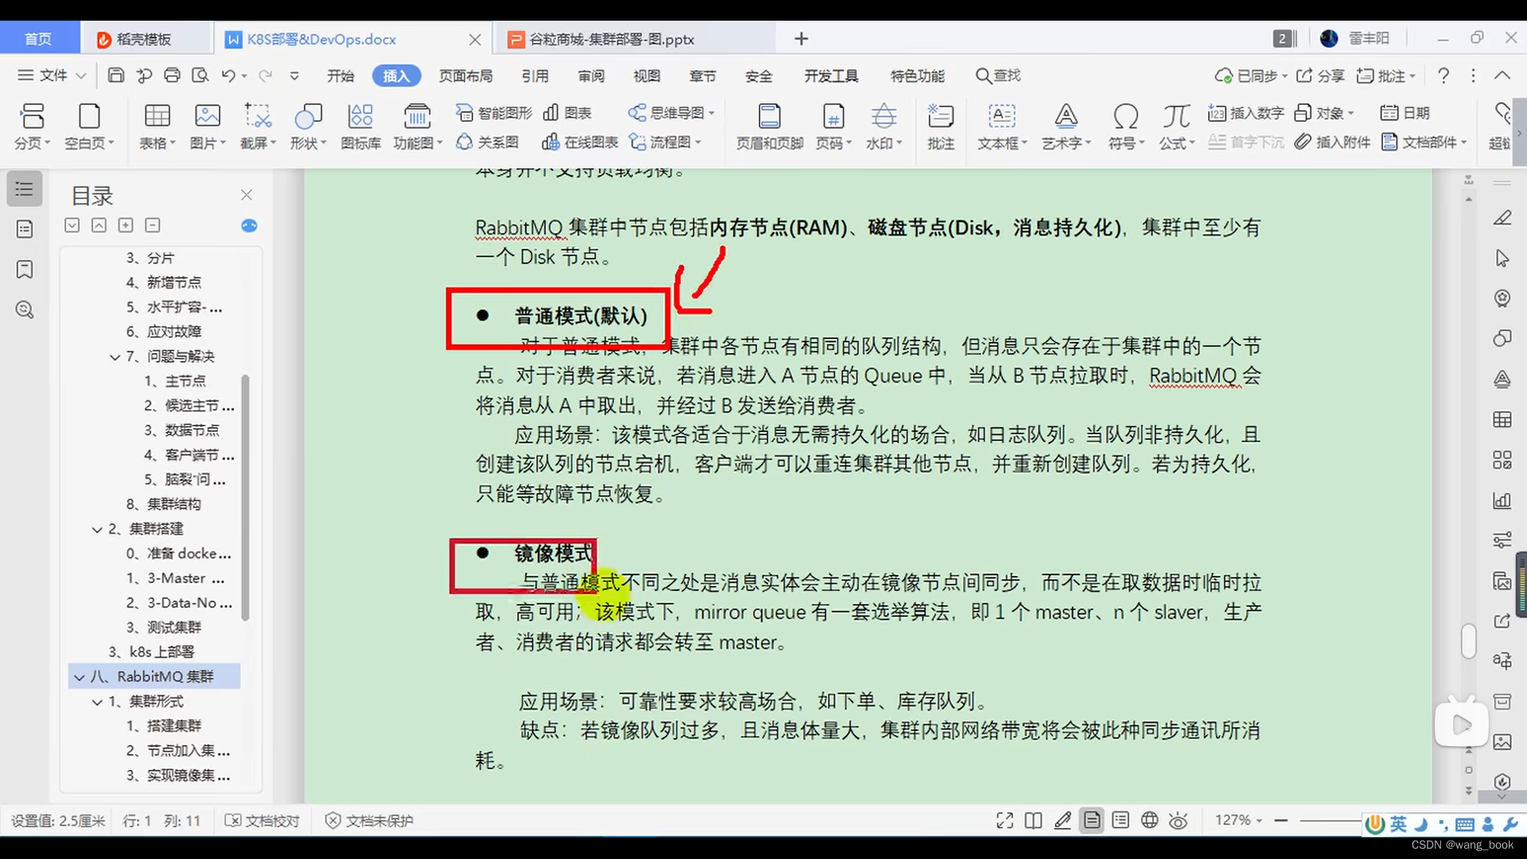Open the 图标库 icon library
The image size is (1527, 859).
(x=360, y=126)
